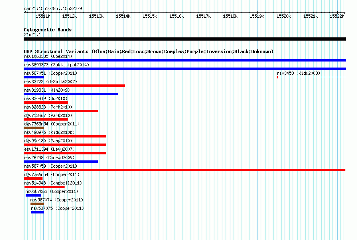Click the nsv514948 (Campbell2011) label
357x240 pixels.
click(53, 183)
